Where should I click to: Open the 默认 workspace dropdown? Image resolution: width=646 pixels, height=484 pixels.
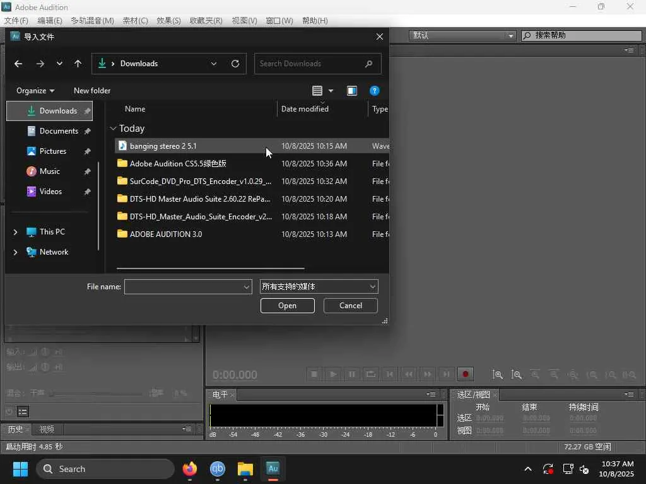(462, 35)
